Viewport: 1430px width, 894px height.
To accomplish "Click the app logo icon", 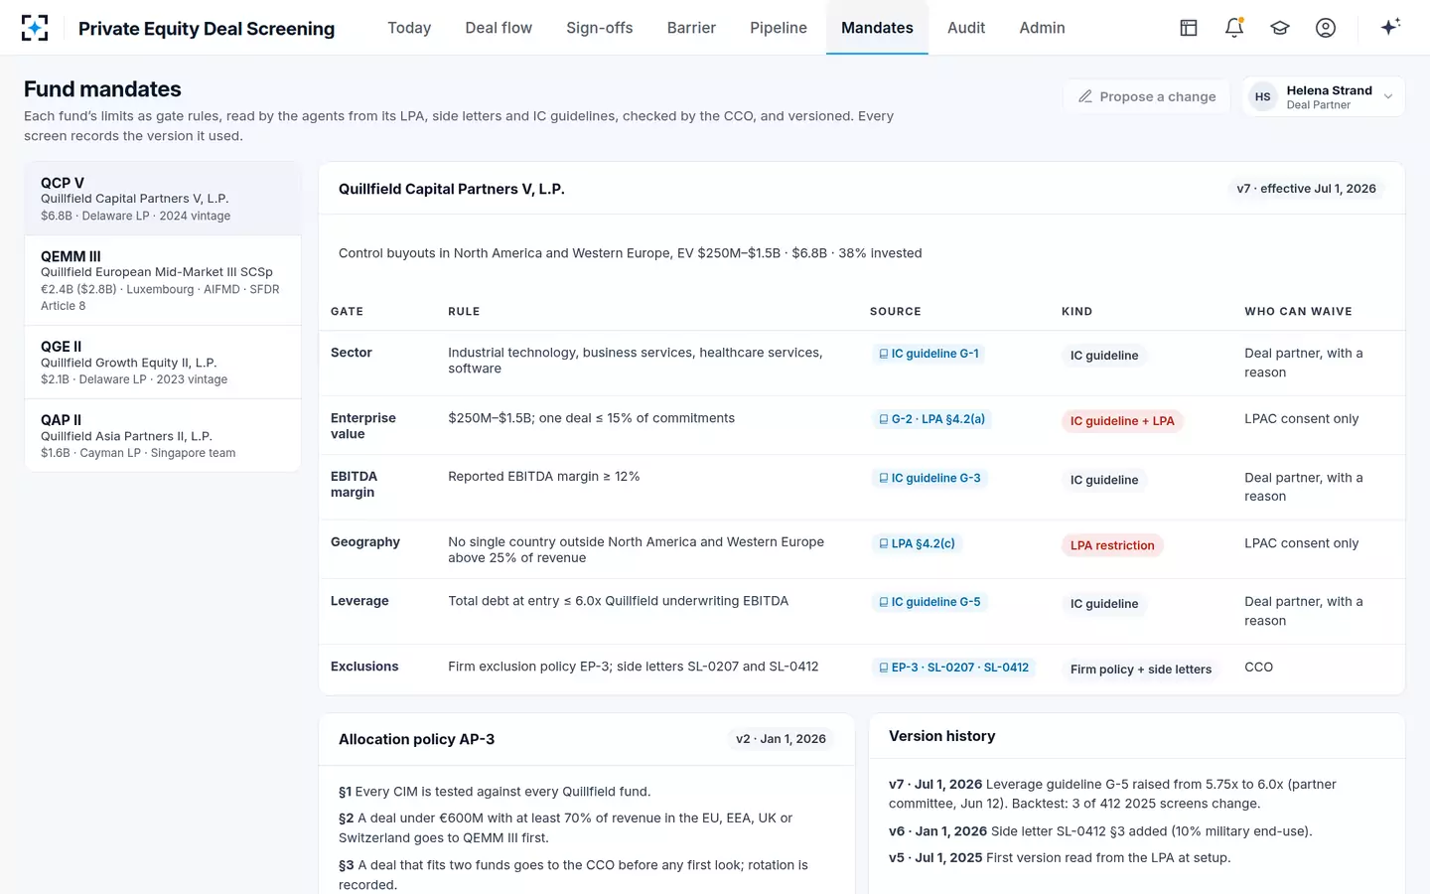I will tap(35, 28).
